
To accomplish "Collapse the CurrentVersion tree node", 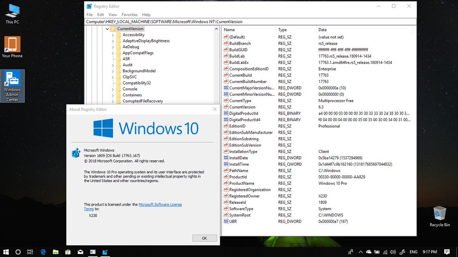I will click(107, 29).
